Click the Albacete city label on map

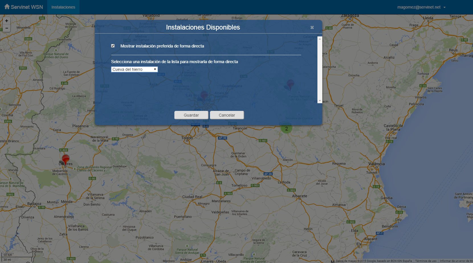pos(299,196)
